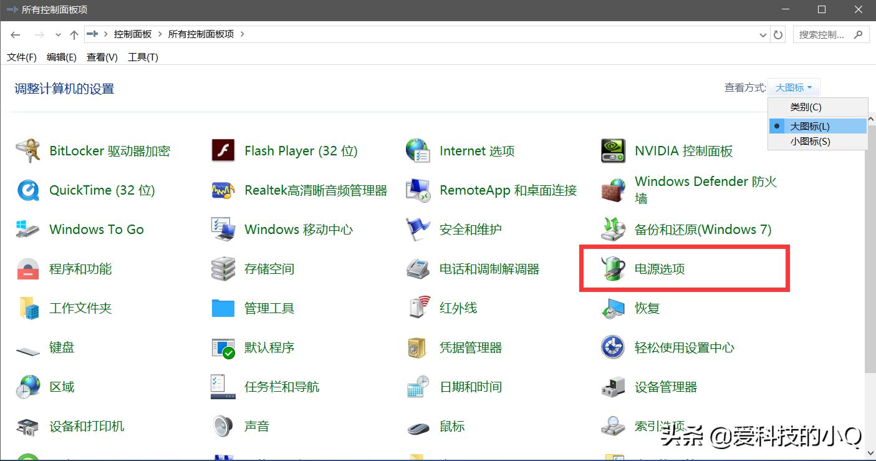Screen dimensions: 876x461
Task: Open BitLocker 驱动器加密 icon
Action: tap(28, 151)
